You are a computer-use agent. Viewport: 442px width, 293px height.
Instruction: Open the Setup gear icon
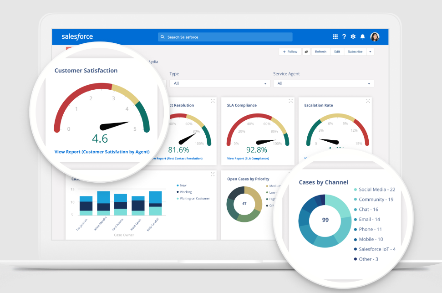coord(353,37)
